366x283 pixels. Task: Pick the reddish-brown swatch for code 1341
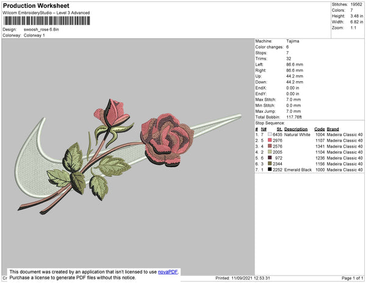(270, 146)
